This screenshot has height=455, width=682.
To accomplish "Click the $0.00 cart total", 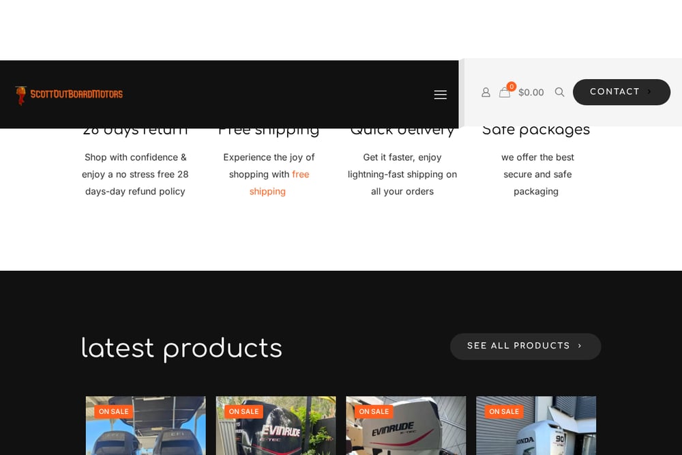I will (x=531, y=92).
